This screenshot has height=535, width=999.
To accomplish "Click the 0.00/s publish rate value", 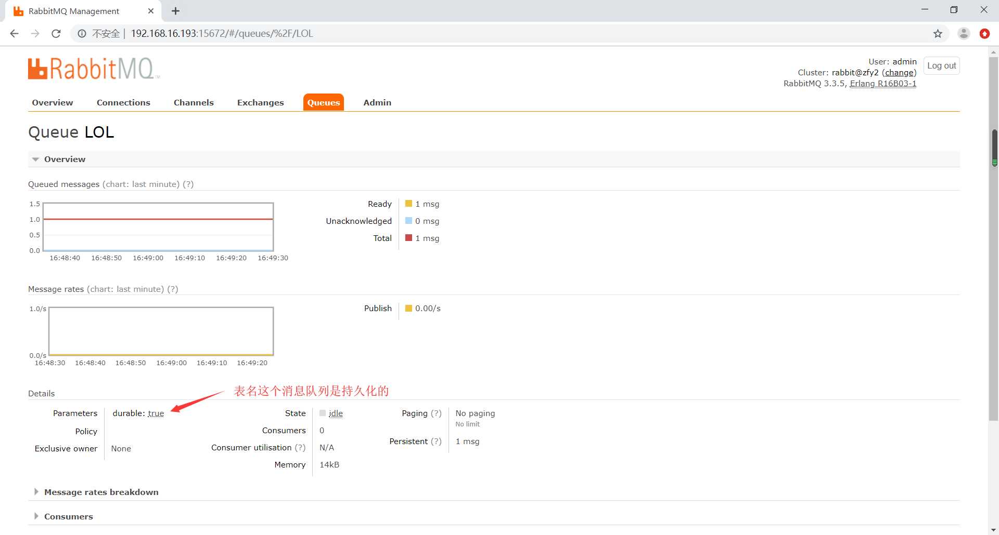I will 428,309.
